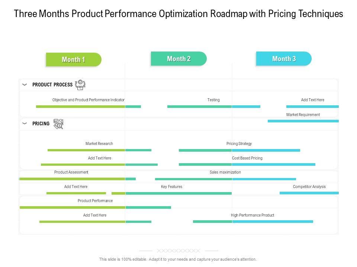The height and width of the screenshot is (267, 357).
Task: Collapse the Product Process section chevron
Action: [25, 85]
